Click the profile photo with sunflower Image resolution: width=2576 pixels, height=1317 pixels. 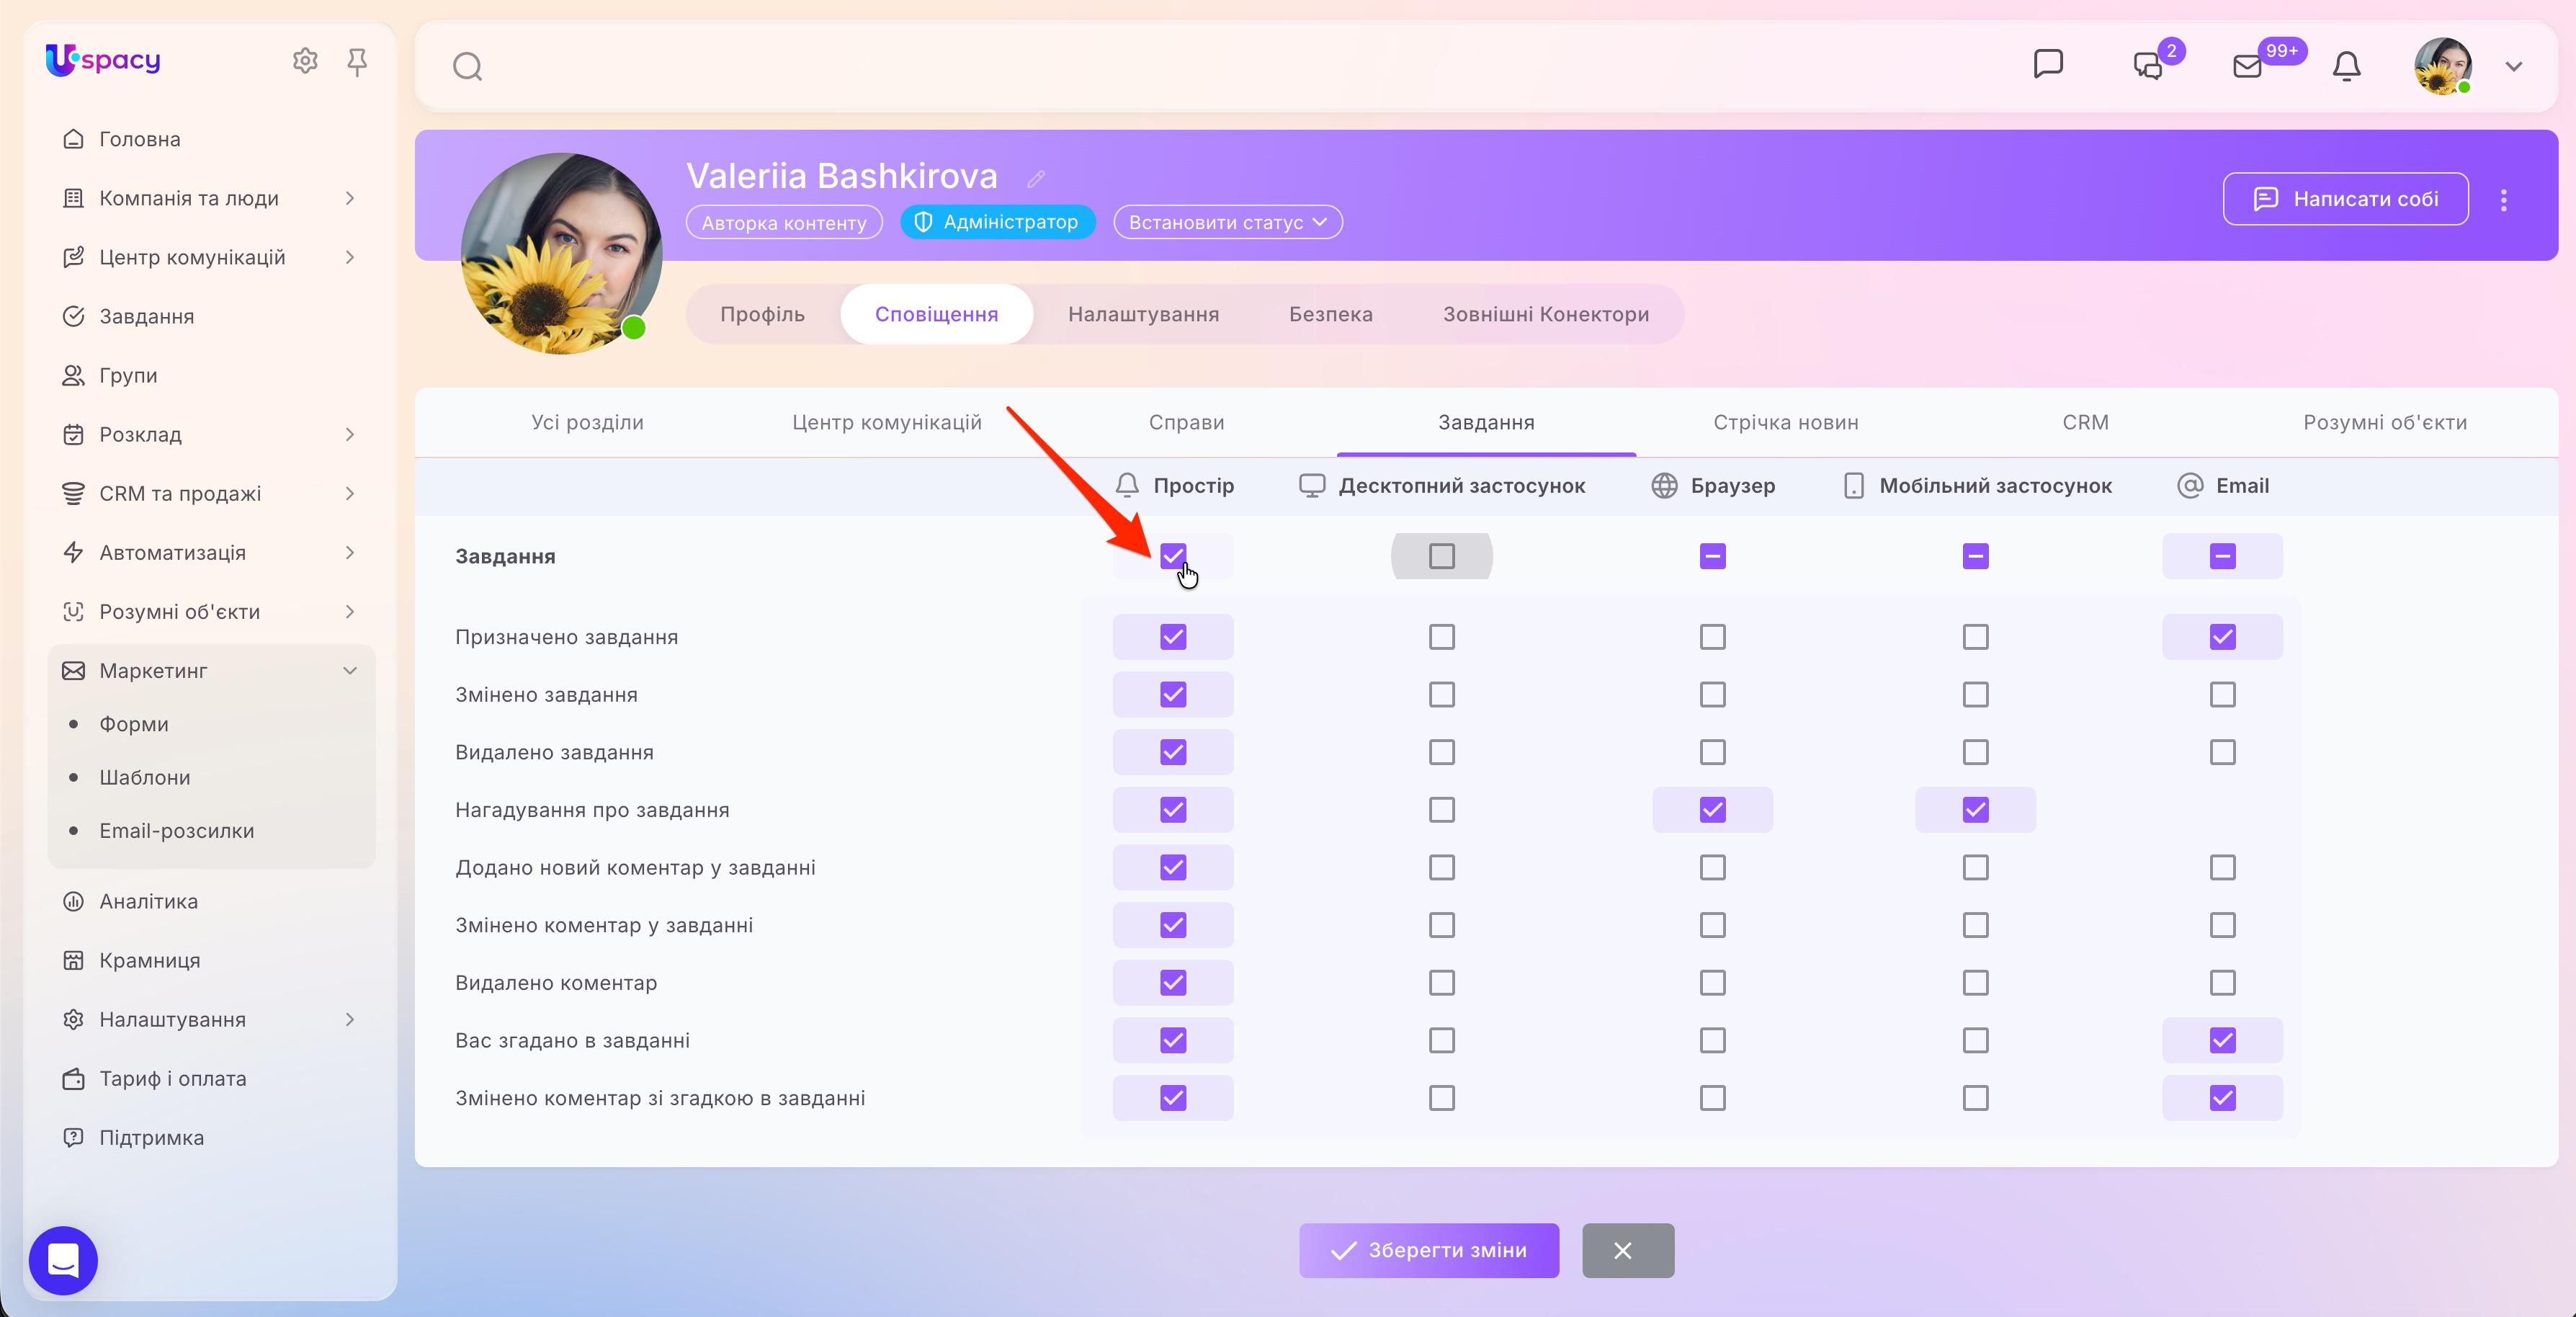point(561,253)
